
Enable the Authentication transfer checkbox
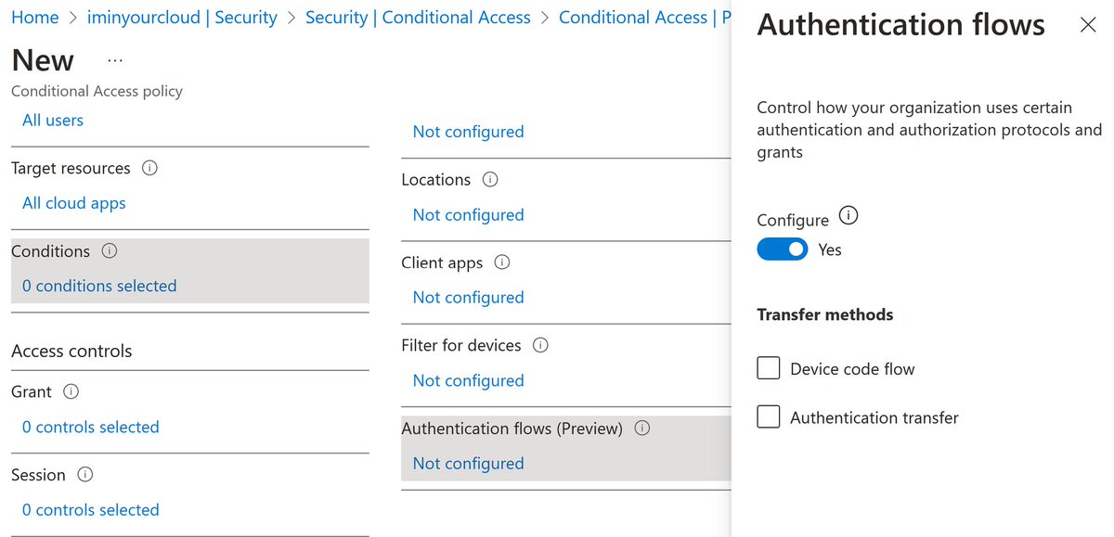pyautogui.click(x=768, y=416)
